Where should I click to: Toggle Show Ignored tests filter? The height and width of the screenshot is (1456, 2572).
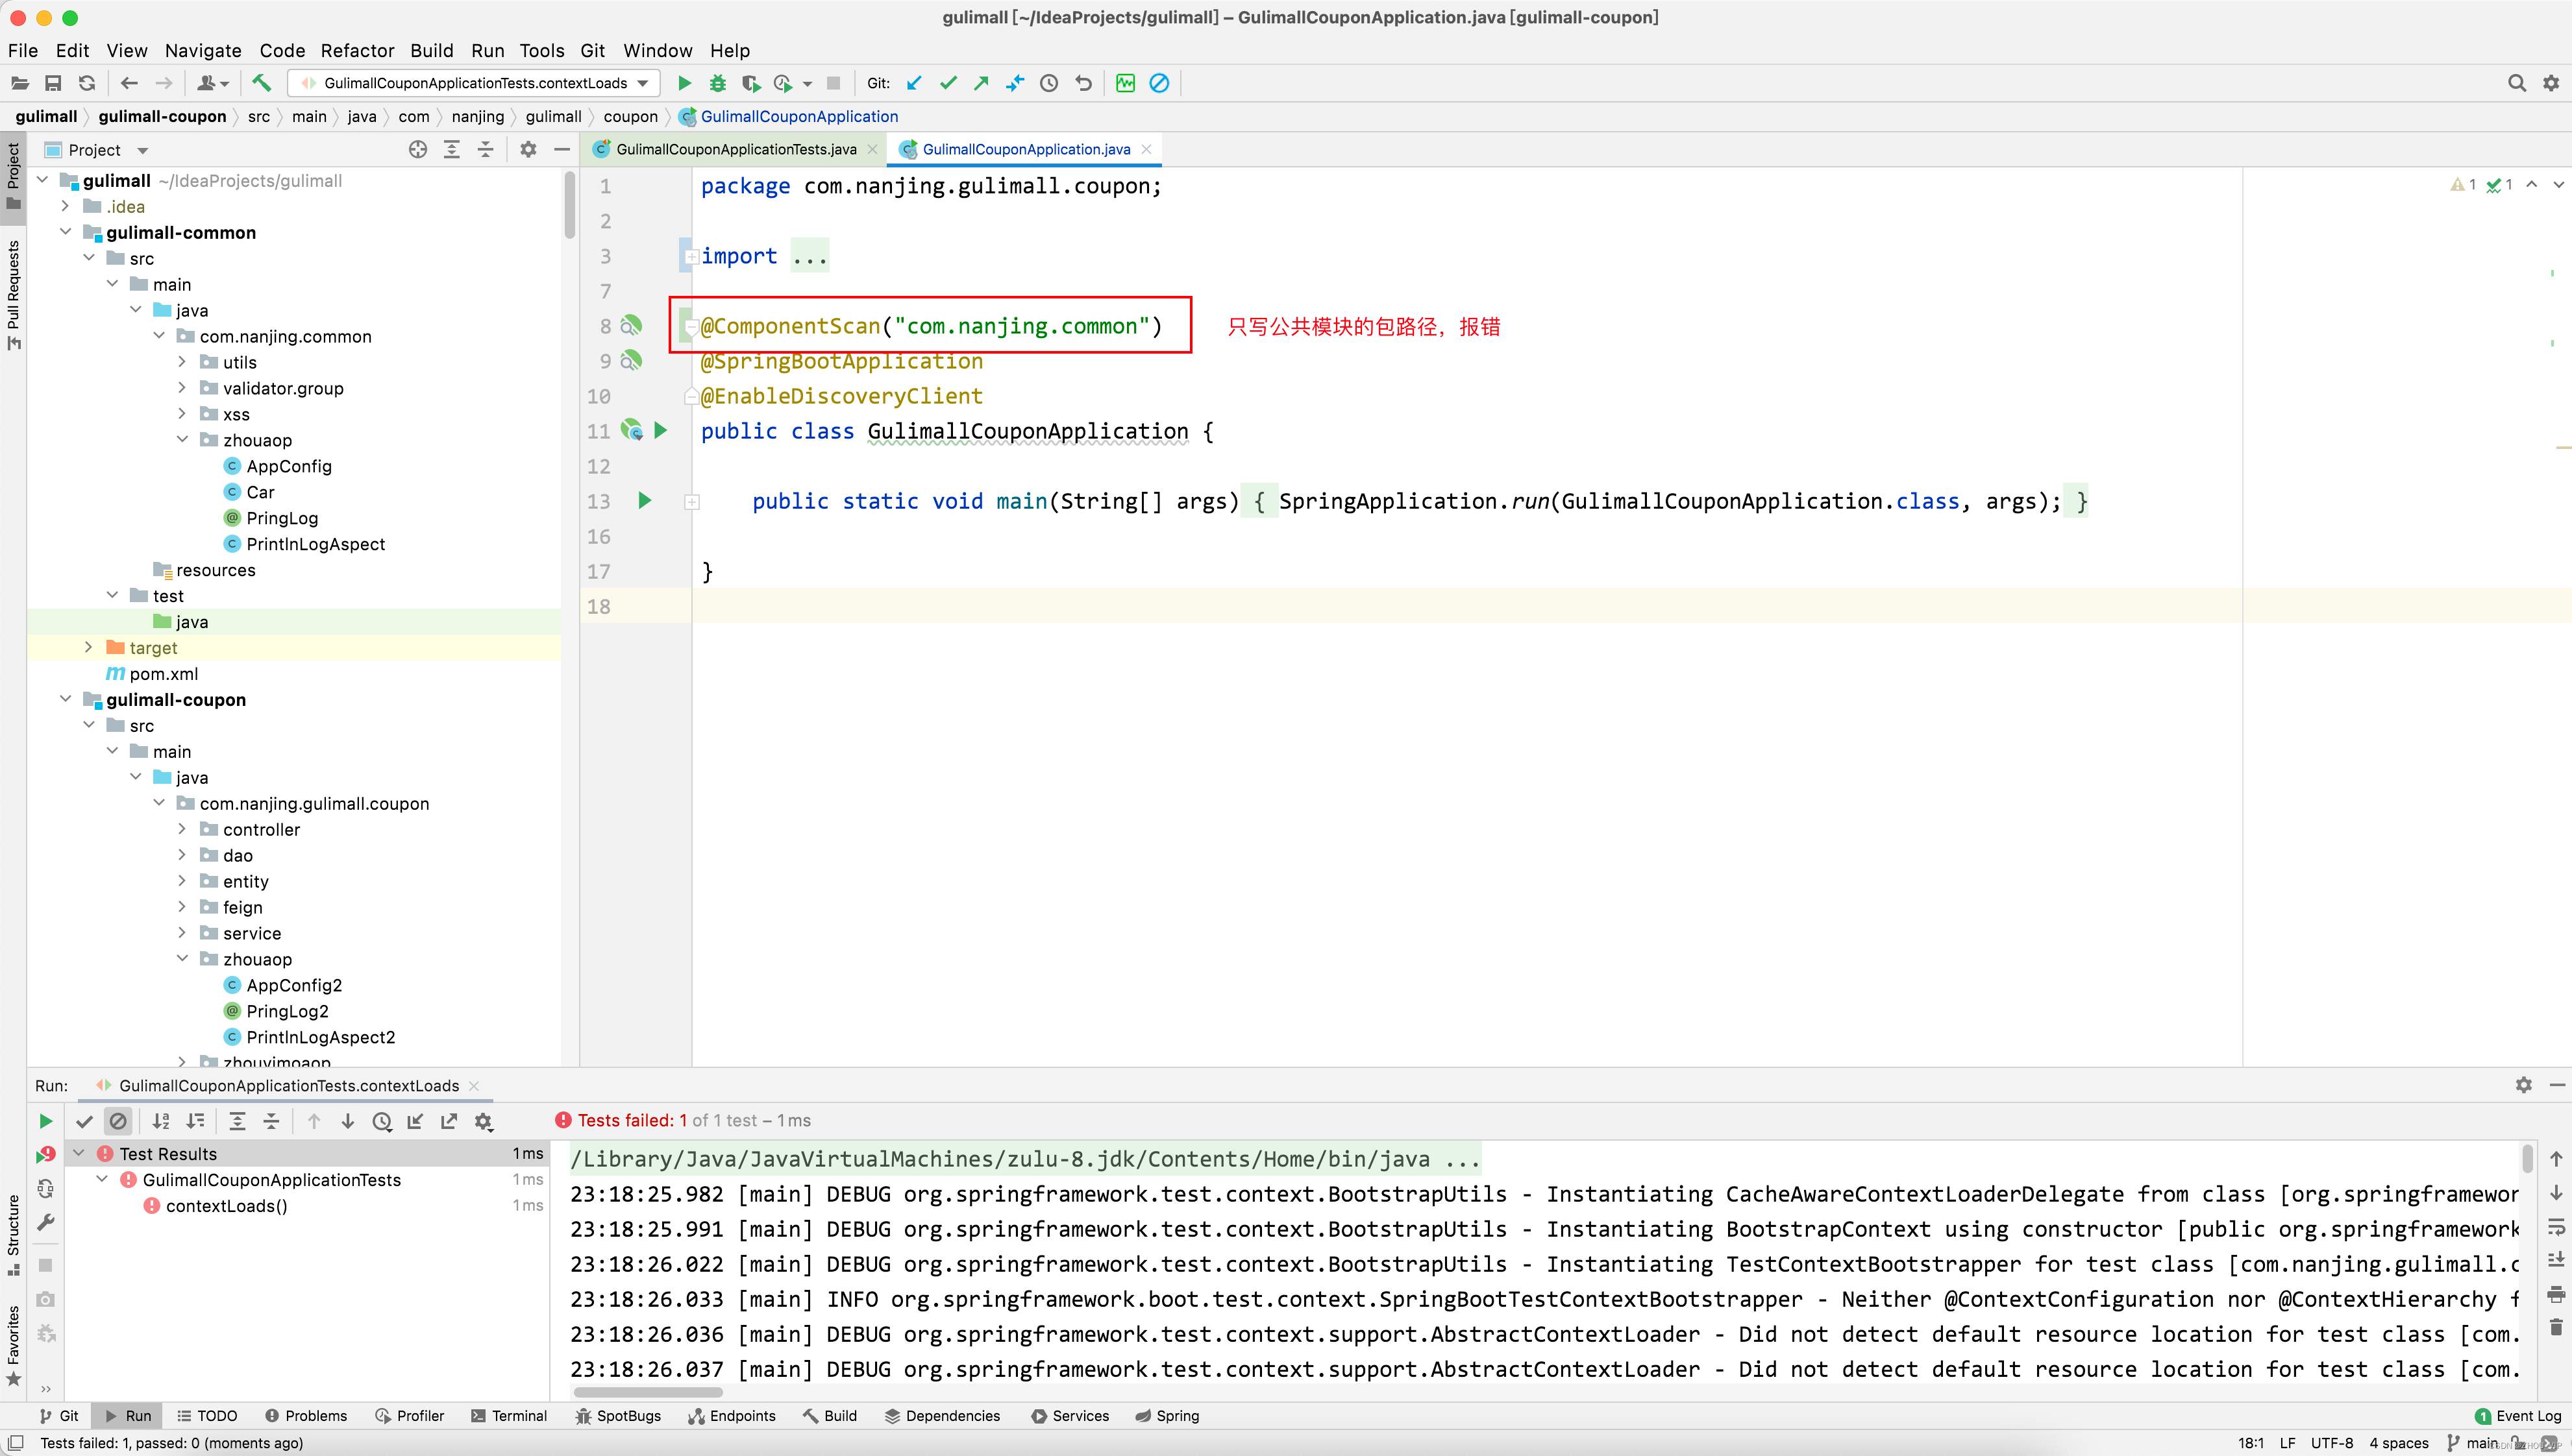(x=118, y=1121)
